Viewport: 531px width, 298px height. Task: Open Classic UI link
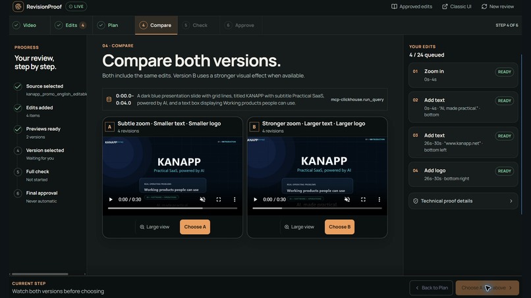[x=457, y=7]
